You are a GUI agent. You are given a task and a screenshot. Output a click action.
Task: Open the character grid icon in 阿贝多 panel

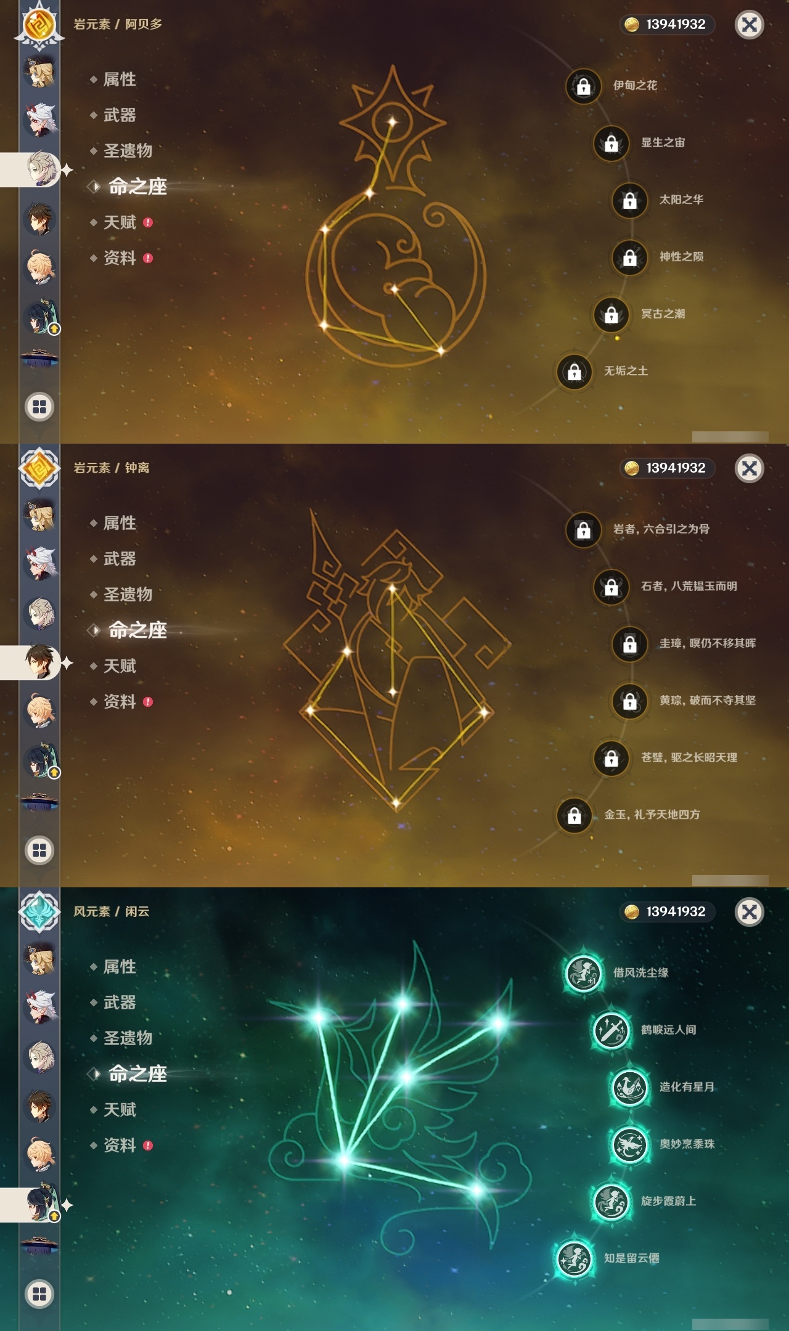coord(39,407)
